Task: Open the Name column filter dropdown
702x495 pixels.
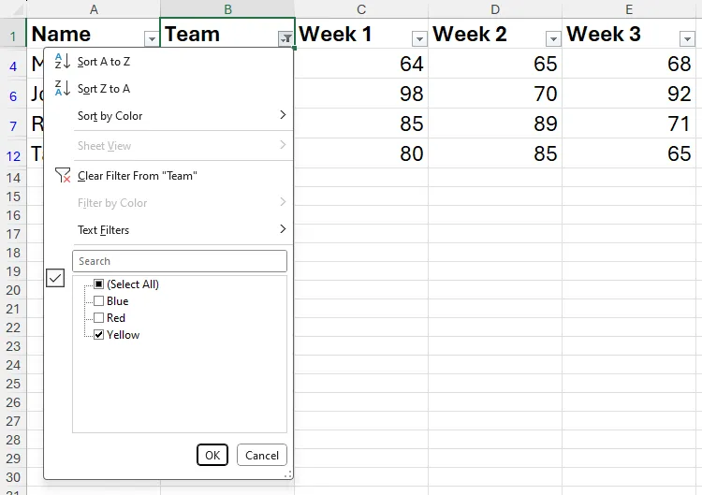Action: click(x=152, y=38)
